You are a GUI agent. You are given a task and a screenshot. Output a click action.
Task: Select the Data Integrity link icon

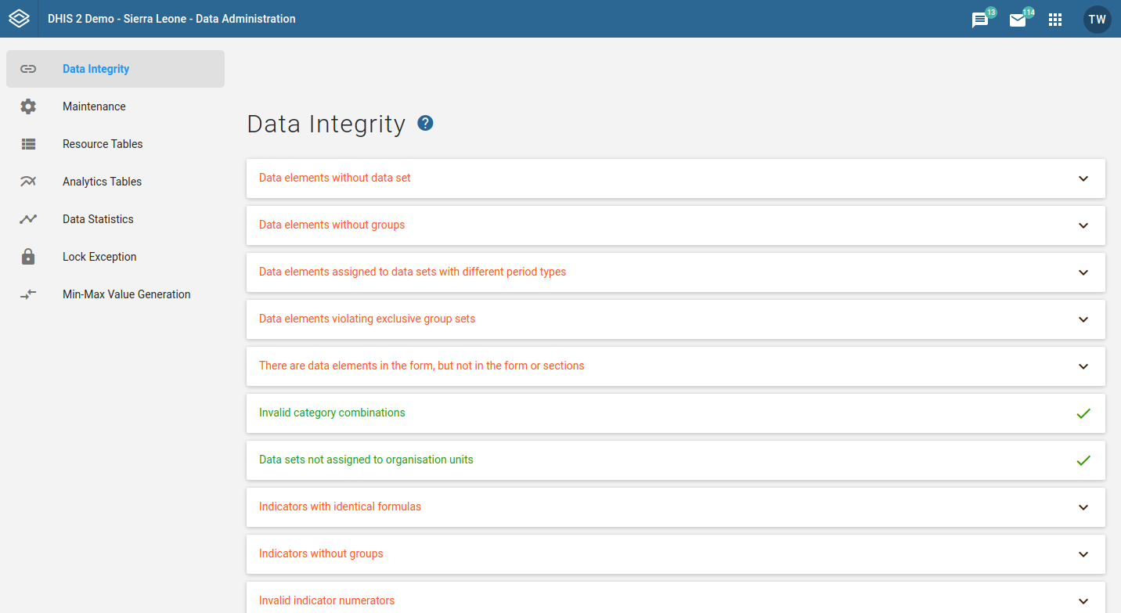click(x=28, y=69)
